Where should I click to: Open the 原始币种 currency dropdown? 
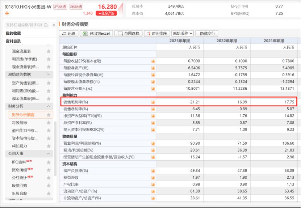click(183, 33)
